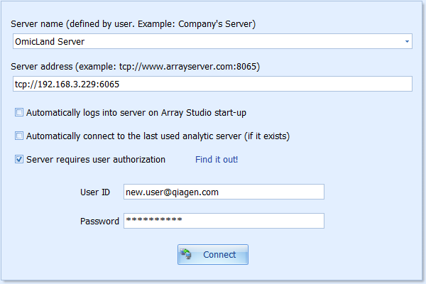The height and width of the screenshot is (284, 426).
Task: Tick the last used analytic server checkbox
Action: 19,136
